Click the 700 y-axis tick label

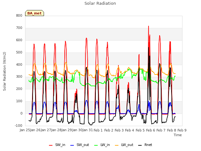coord(19,28)
